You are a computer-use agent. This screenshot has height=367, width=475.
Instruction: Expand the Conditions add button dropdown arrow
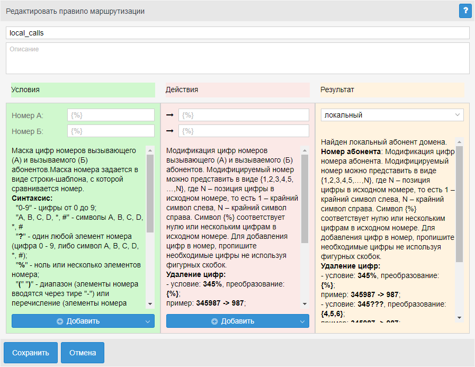coord(147,321)
